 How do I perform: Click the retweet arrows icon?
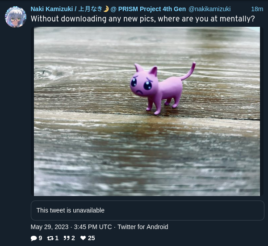[x=50, y=238]
